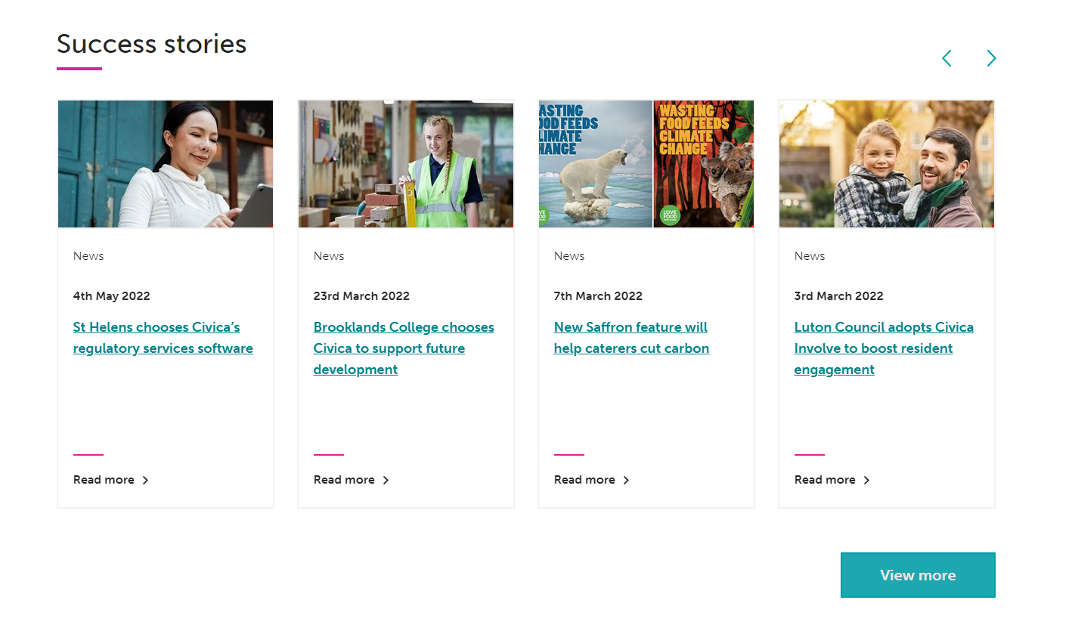The height and width of the screenshot is (634, 1075).
Task: Click the woman with tablet thumbnail image
Action: pyautogui.click(x=165, y=163)
